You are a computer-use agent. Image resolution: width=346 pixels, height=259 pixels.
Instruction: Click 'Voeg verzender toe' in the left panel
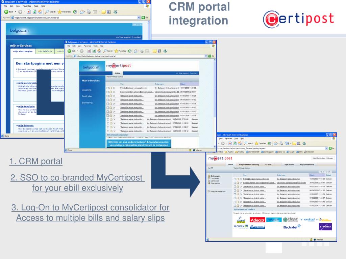pos(217,192)
